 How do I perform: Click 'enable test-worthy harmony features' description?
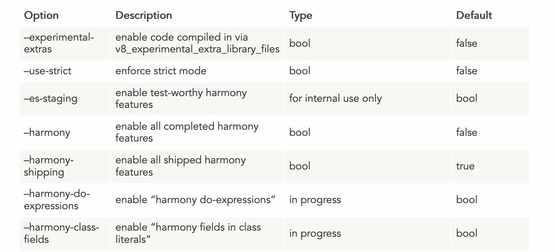(181, 99)
